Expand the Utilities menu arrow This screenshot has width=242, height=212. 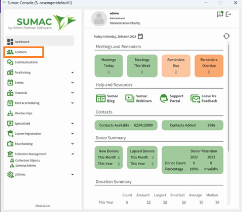point(72,174)
